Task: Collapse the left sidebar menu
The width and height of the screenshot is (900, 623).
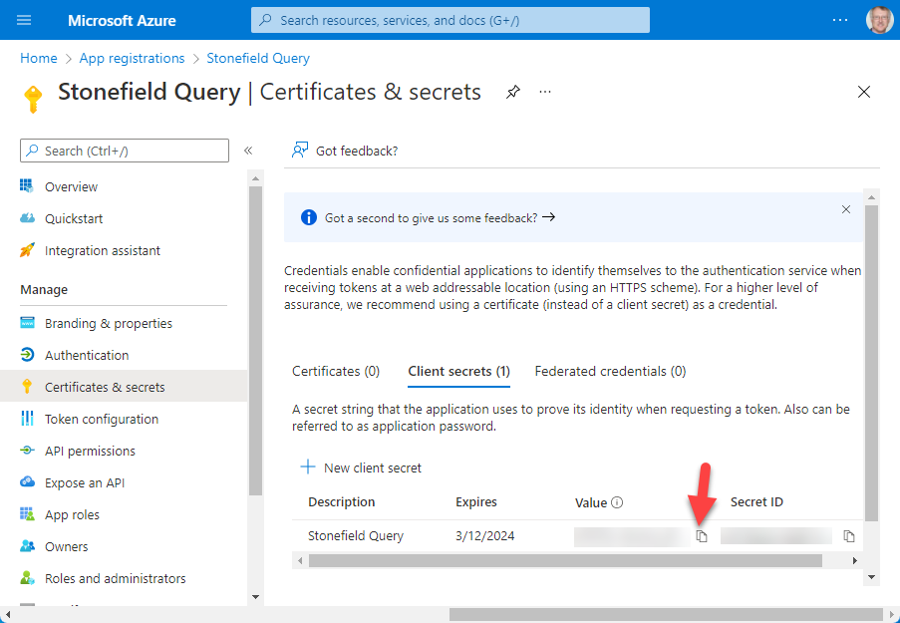Action: click(248, 151)
